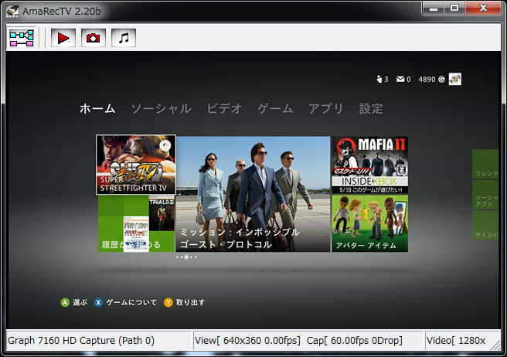The image size is (507, 357).
Task: Click the Cap[ 60.00fps 0Drop] status text
Action: click(355, 341)
